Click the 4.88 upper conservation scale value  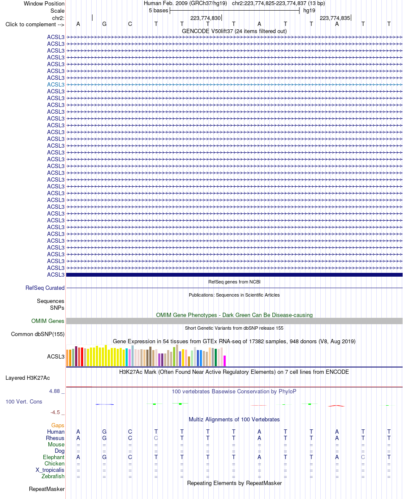pyautogui.click(x=54, y=391)
